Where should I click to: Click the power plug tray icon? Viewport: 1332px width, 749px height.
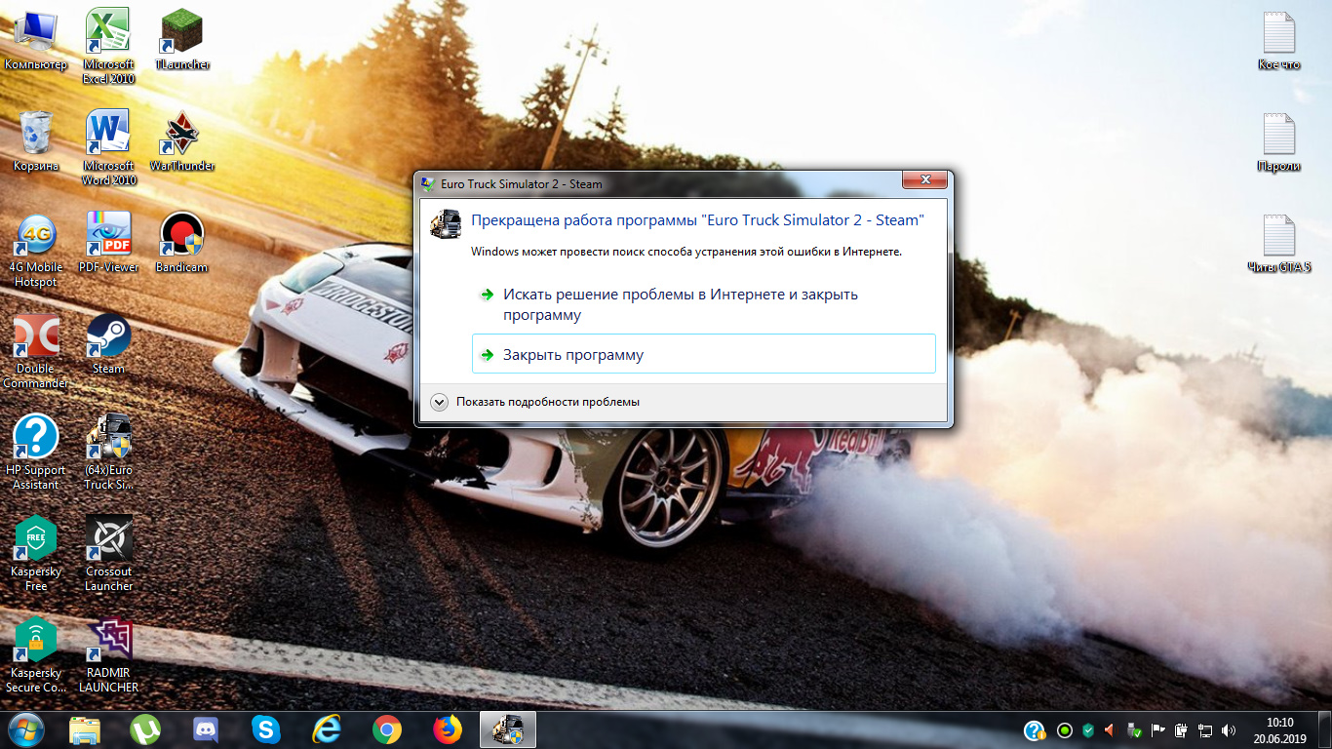pos(1181,730)
